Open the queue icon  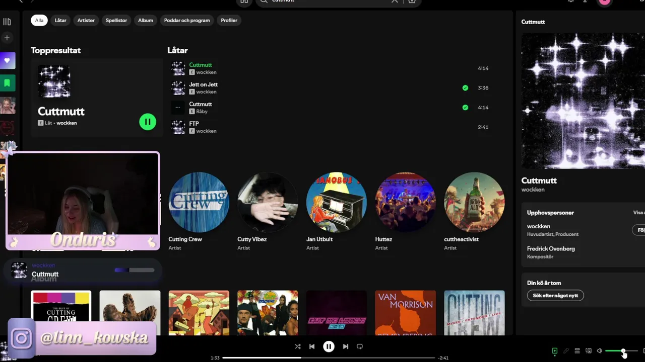pos(577,351)
